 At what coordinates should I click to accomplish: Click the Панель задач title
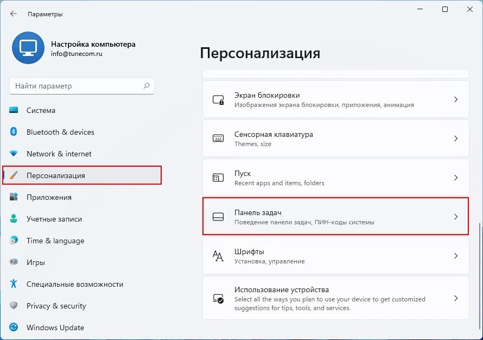click(x=258, y=212)
